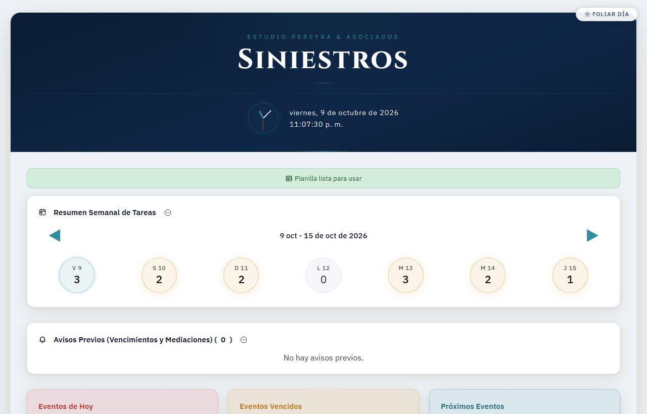
Task: Click the Eventos Vencidos heading
Action: pos(270,406)
